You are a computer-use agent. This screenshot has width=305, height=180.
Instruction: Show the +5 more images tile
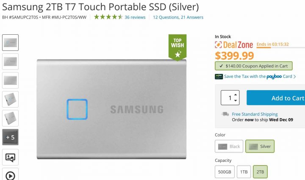point(10,137)
